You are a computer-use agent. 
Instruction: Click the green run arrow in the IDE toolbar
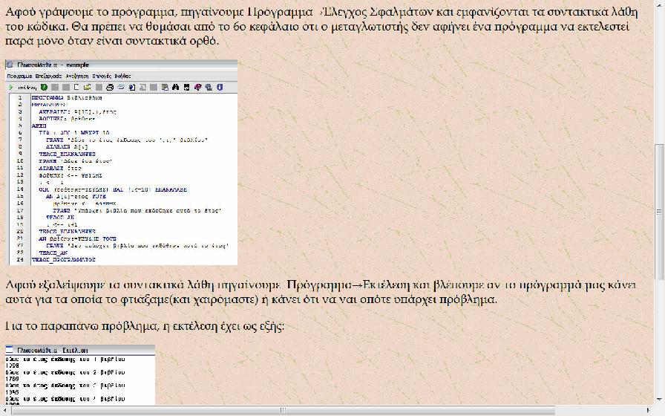point(10,88)
